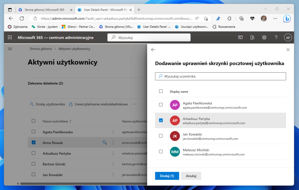Check Bartosz Górski row in users table
The width and height of the screenshot is (299, 190).
[33, 164]
